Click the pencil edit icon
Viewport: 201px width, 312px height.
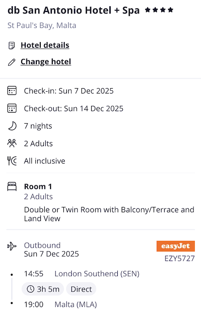coord(12,62)
